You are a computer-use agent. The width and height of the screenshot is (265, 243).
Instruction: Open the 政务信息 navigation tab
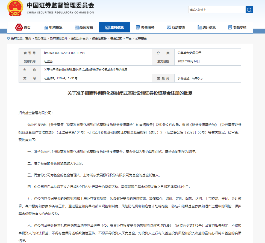(114, 27)
